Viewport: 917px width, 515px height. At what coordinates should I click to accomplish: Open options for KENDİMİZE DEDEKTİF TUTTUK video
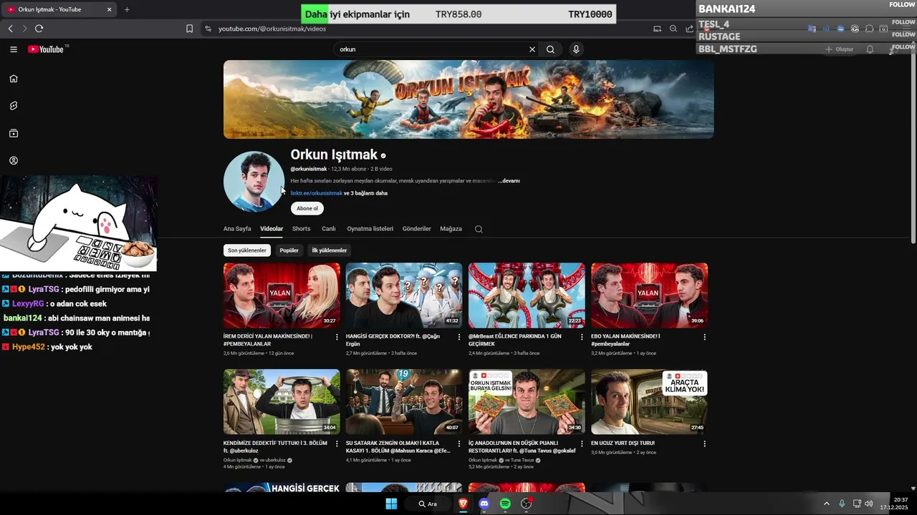[x=337, y=443]
